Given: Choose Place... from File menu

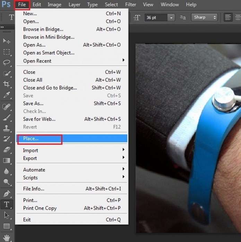Looking at the screenshot, I should [72, 138].
